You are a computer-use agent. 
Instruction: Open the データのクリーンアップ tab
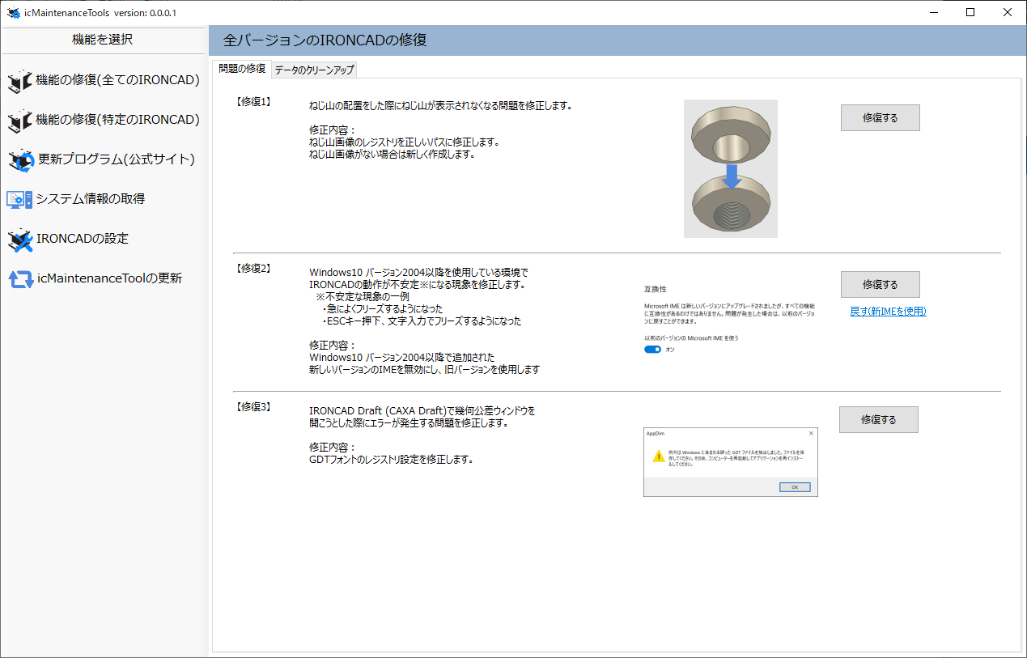(314, 70)
